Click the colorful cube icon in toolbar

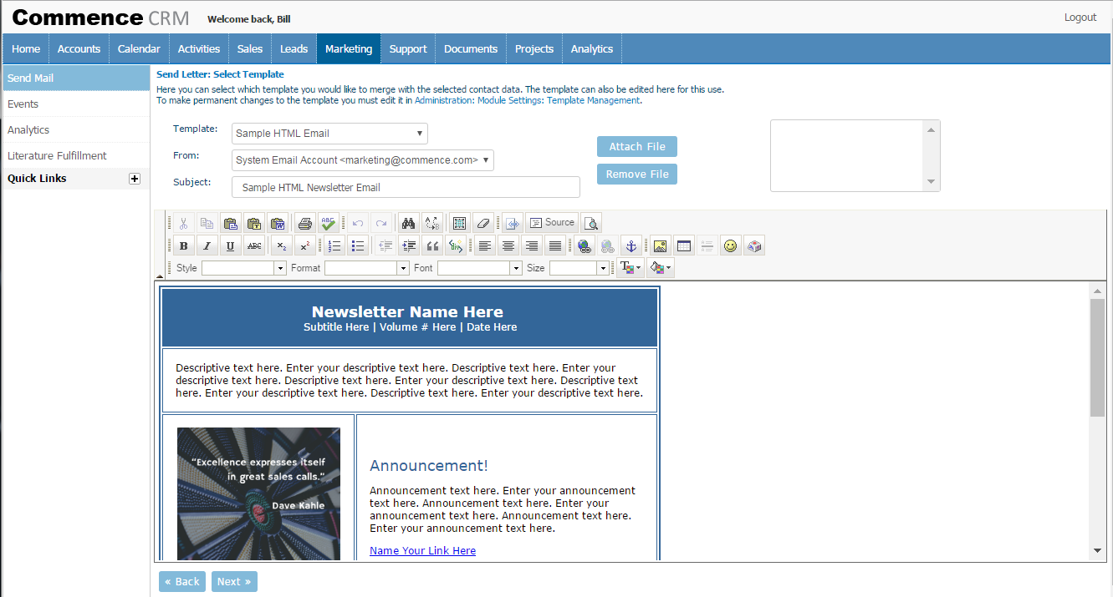point(754,245)
